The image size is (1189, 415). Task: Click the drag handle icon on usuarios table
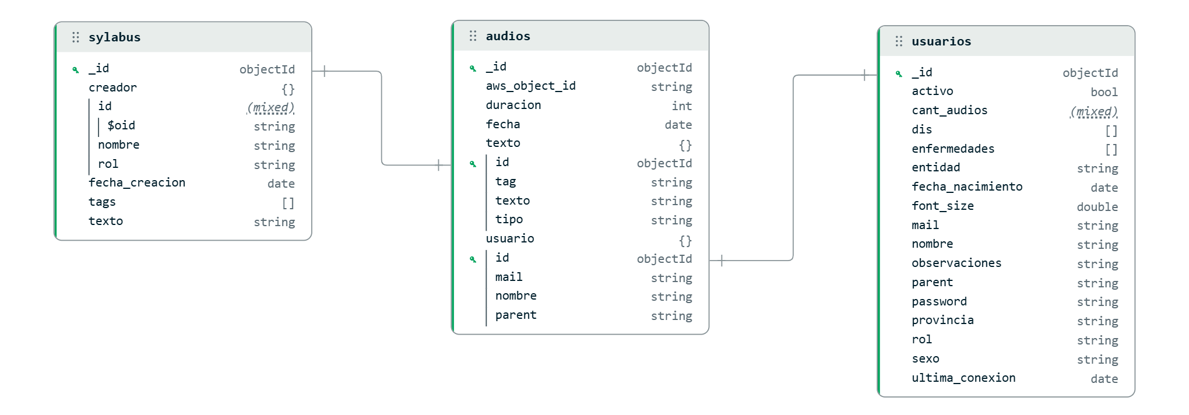[x=899, y=41]
